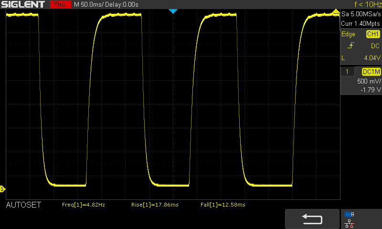382x229 pixels.
Task: Click the 4.04V trigger level value
Action: coord(372,58)
